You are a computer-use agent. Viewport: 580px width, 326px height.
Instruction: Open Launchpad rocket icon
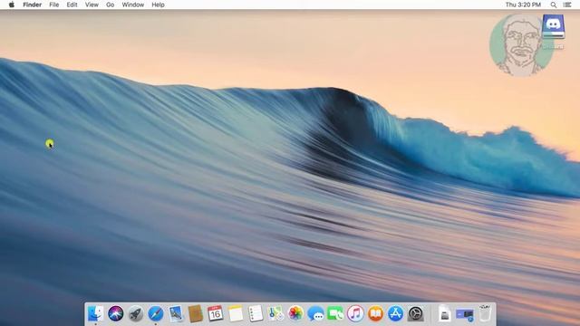tap(136, 314)
